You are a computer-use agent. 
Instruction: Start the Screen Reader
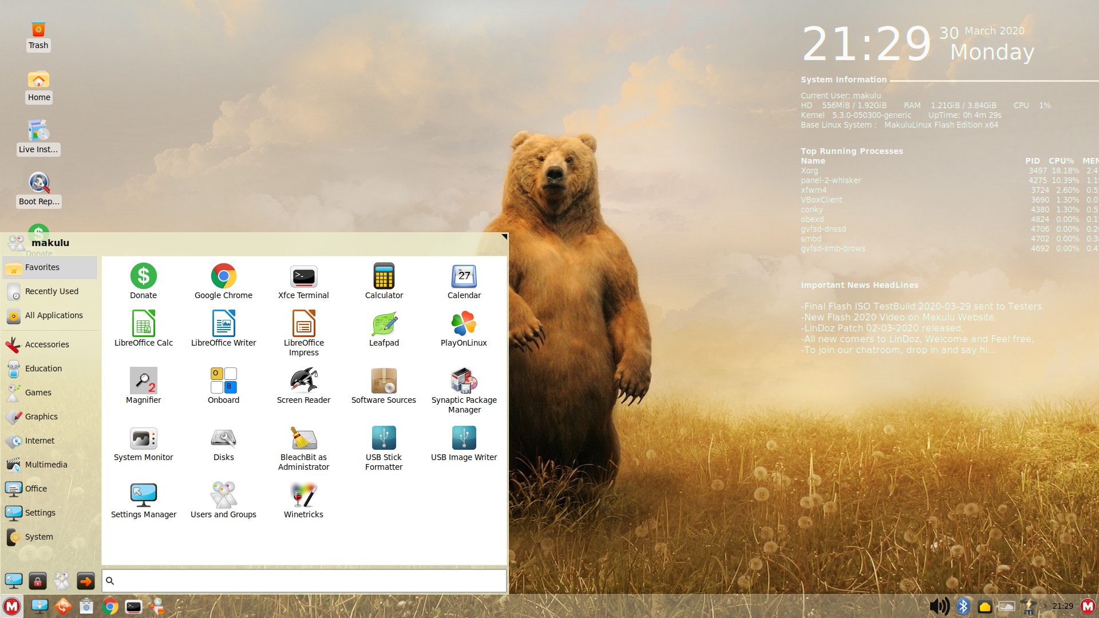[303, 386]
